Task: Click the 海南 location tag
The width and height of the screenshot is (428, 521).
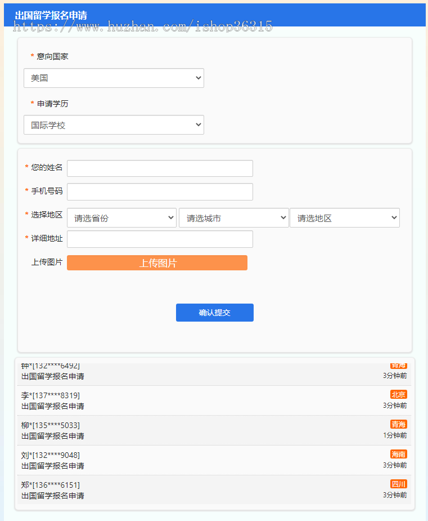Action: click(398, 454)
